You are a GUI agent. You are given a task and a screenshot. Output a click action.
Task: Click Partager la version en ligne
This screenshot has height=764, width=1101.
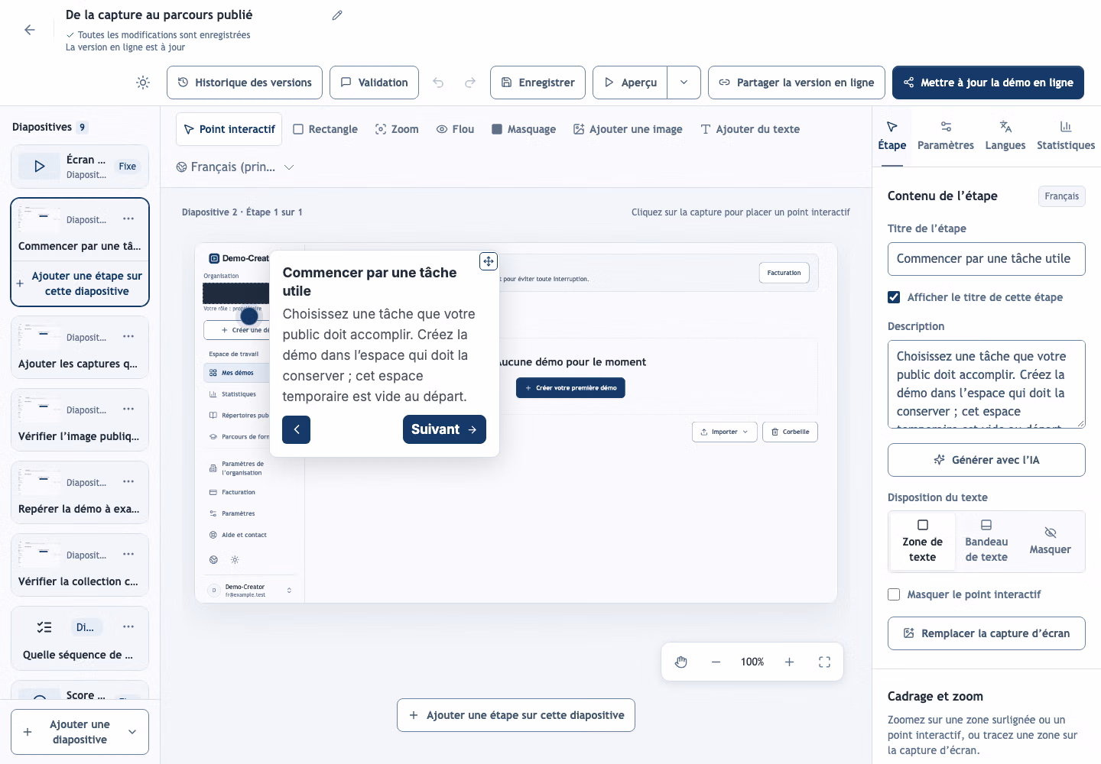[x=797, y=83]
